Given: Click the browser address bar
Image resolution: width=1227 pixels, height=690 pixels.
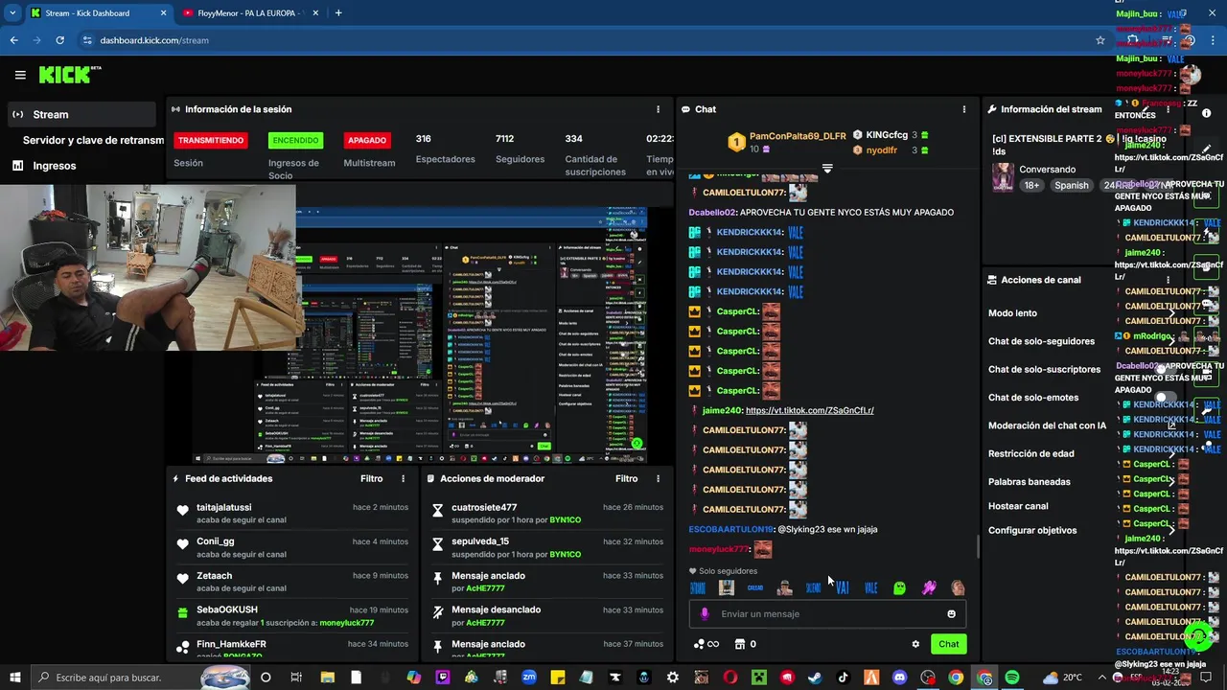Looking at the screenshot, I should point(585,40).
